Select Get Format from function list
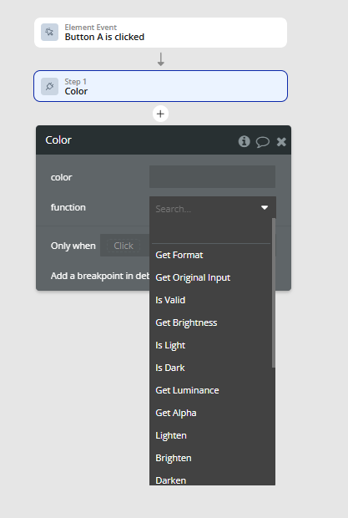Image resolution: width=348 pixels, height=518 pixels. (179, 255)
